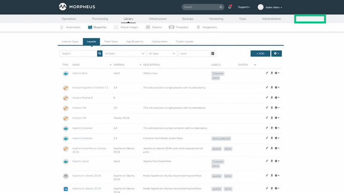Expand the first All Types filter dropdown
The height and width of the screenshot is (193, 344).
[124, 53]
